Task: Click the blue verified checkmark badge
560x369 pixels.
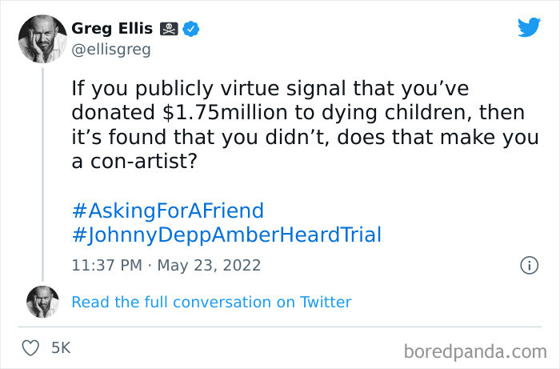Action: [192, 29]
